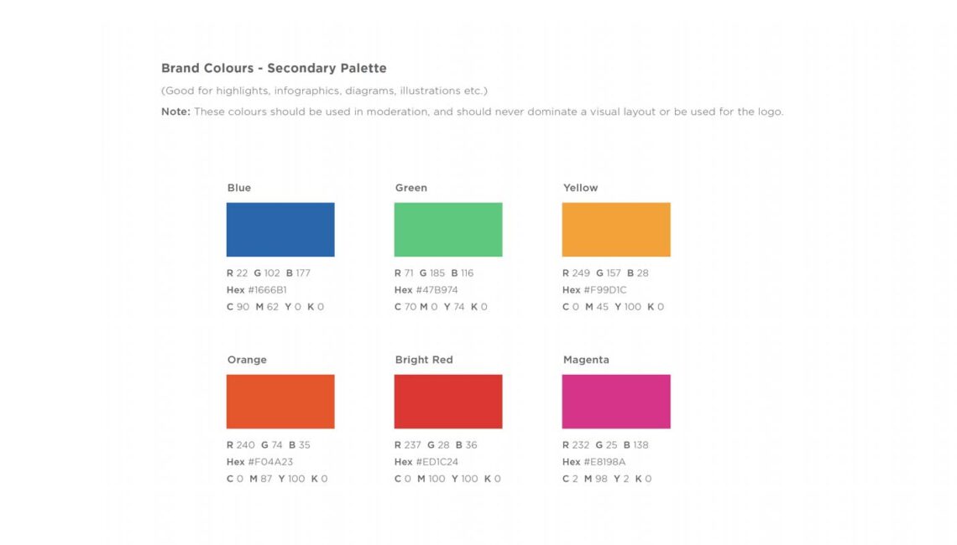The height and width of the screenshot is (545, 957).
Task: Pick the Yellow colour swatch
Action: 616,229
